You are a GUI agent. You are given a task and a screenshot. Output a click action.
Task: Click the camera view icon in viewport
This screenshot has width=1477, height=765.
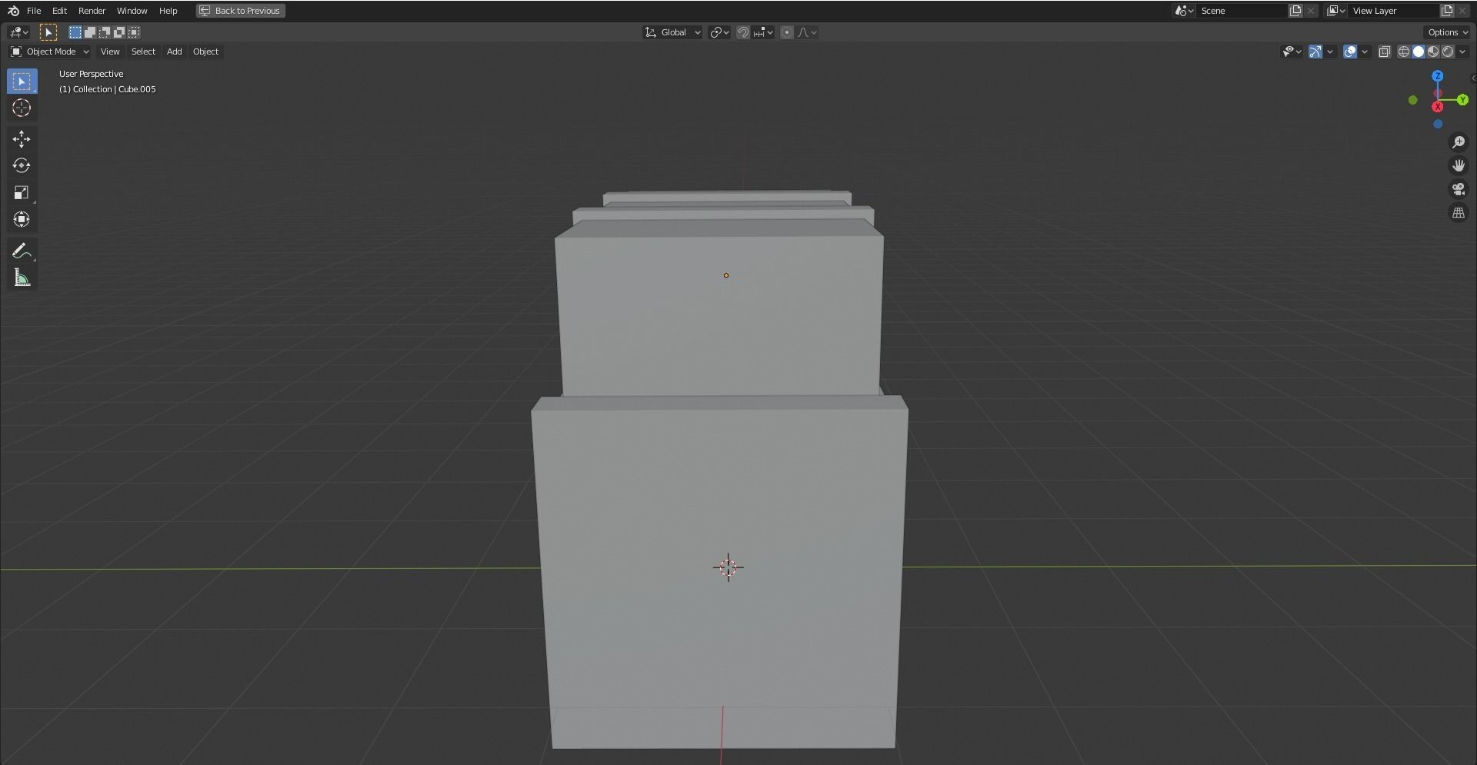pos(1459,189)
